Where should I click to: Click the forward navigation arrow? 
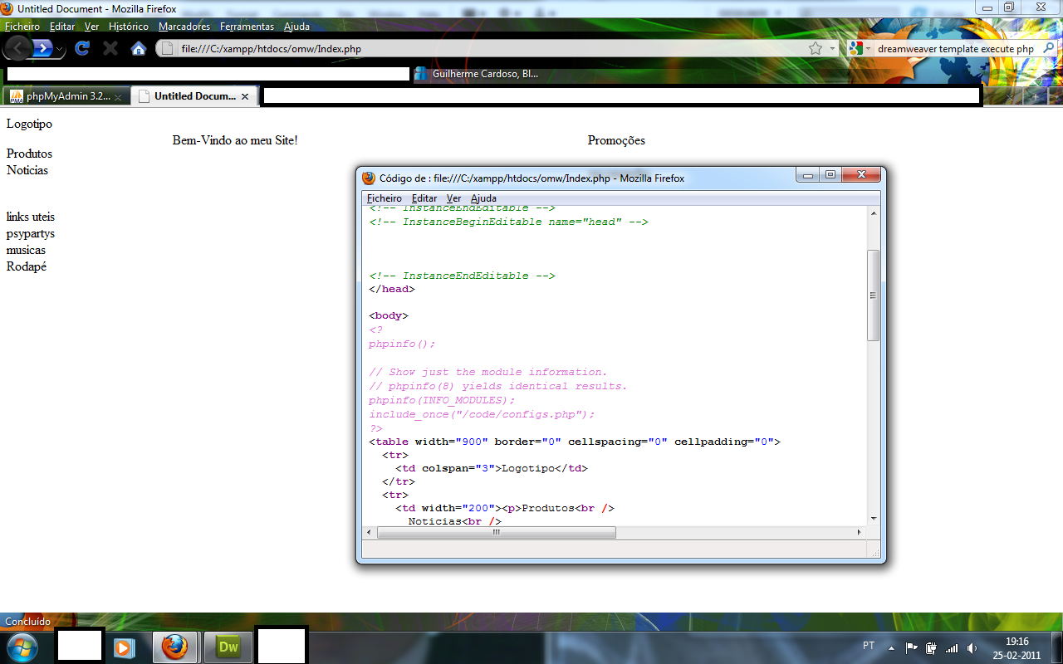coord(42,48)
